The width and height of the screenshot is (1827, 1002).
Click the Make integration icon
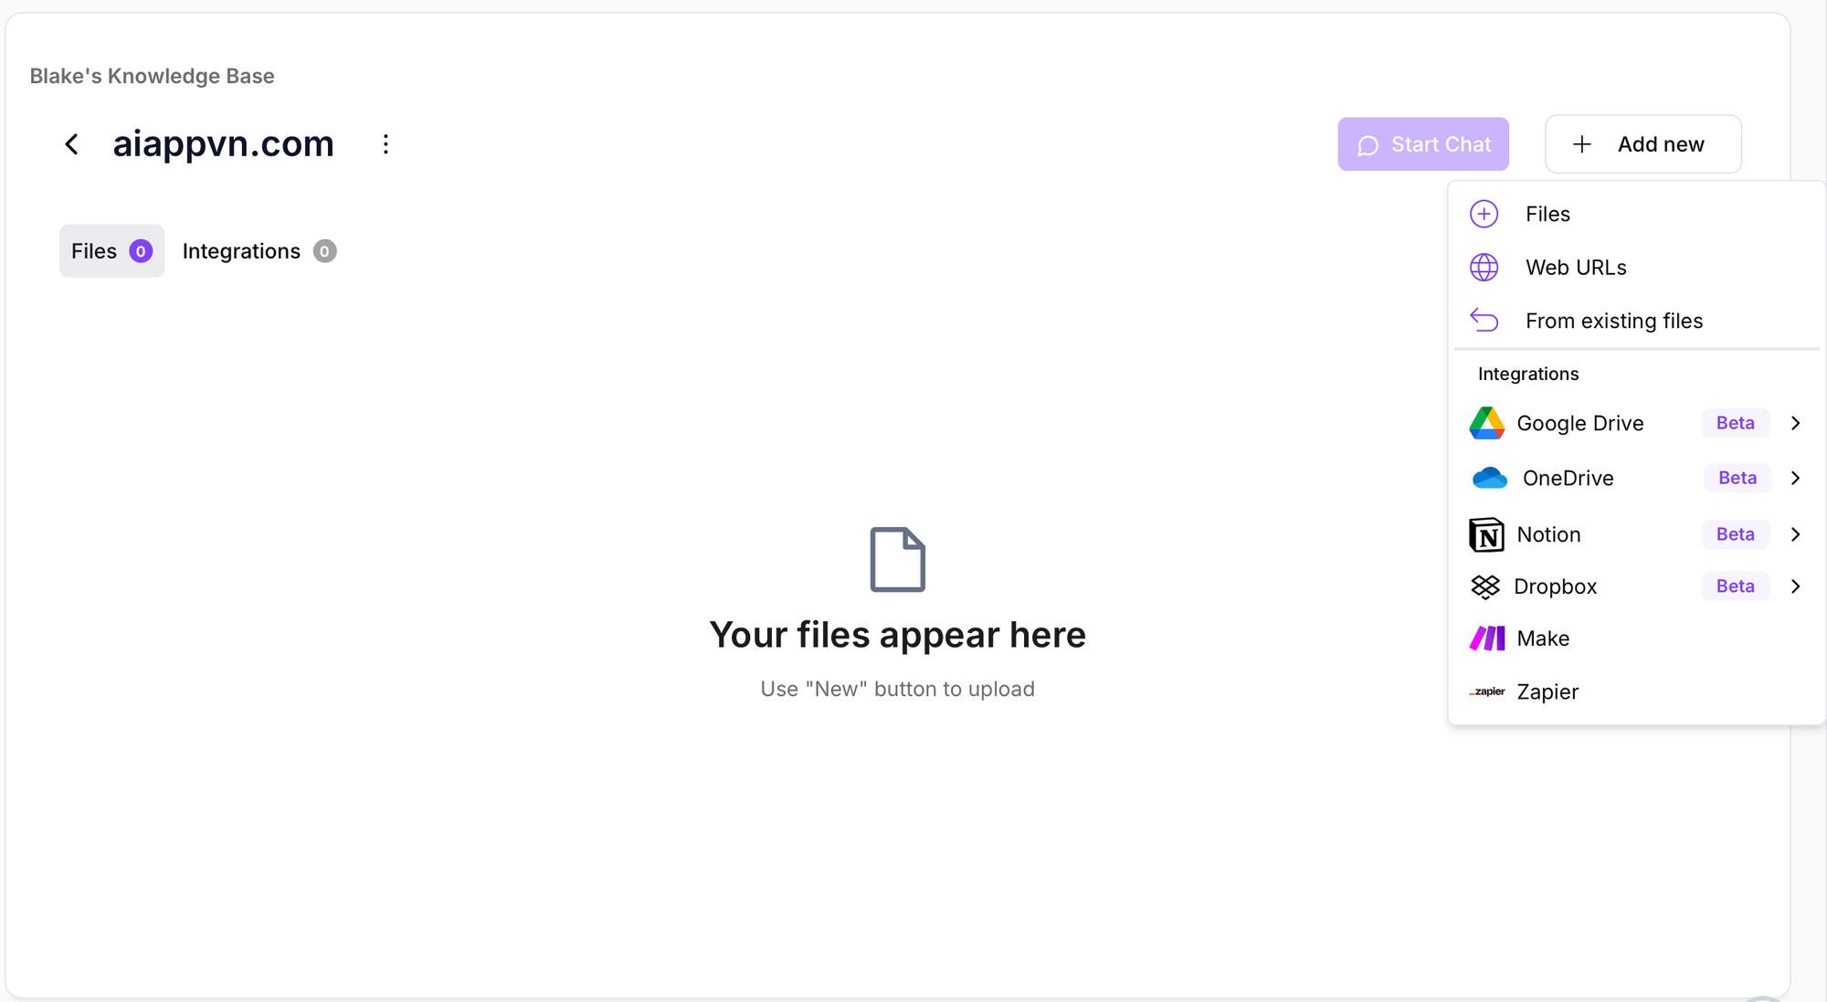click(1486, 638)
